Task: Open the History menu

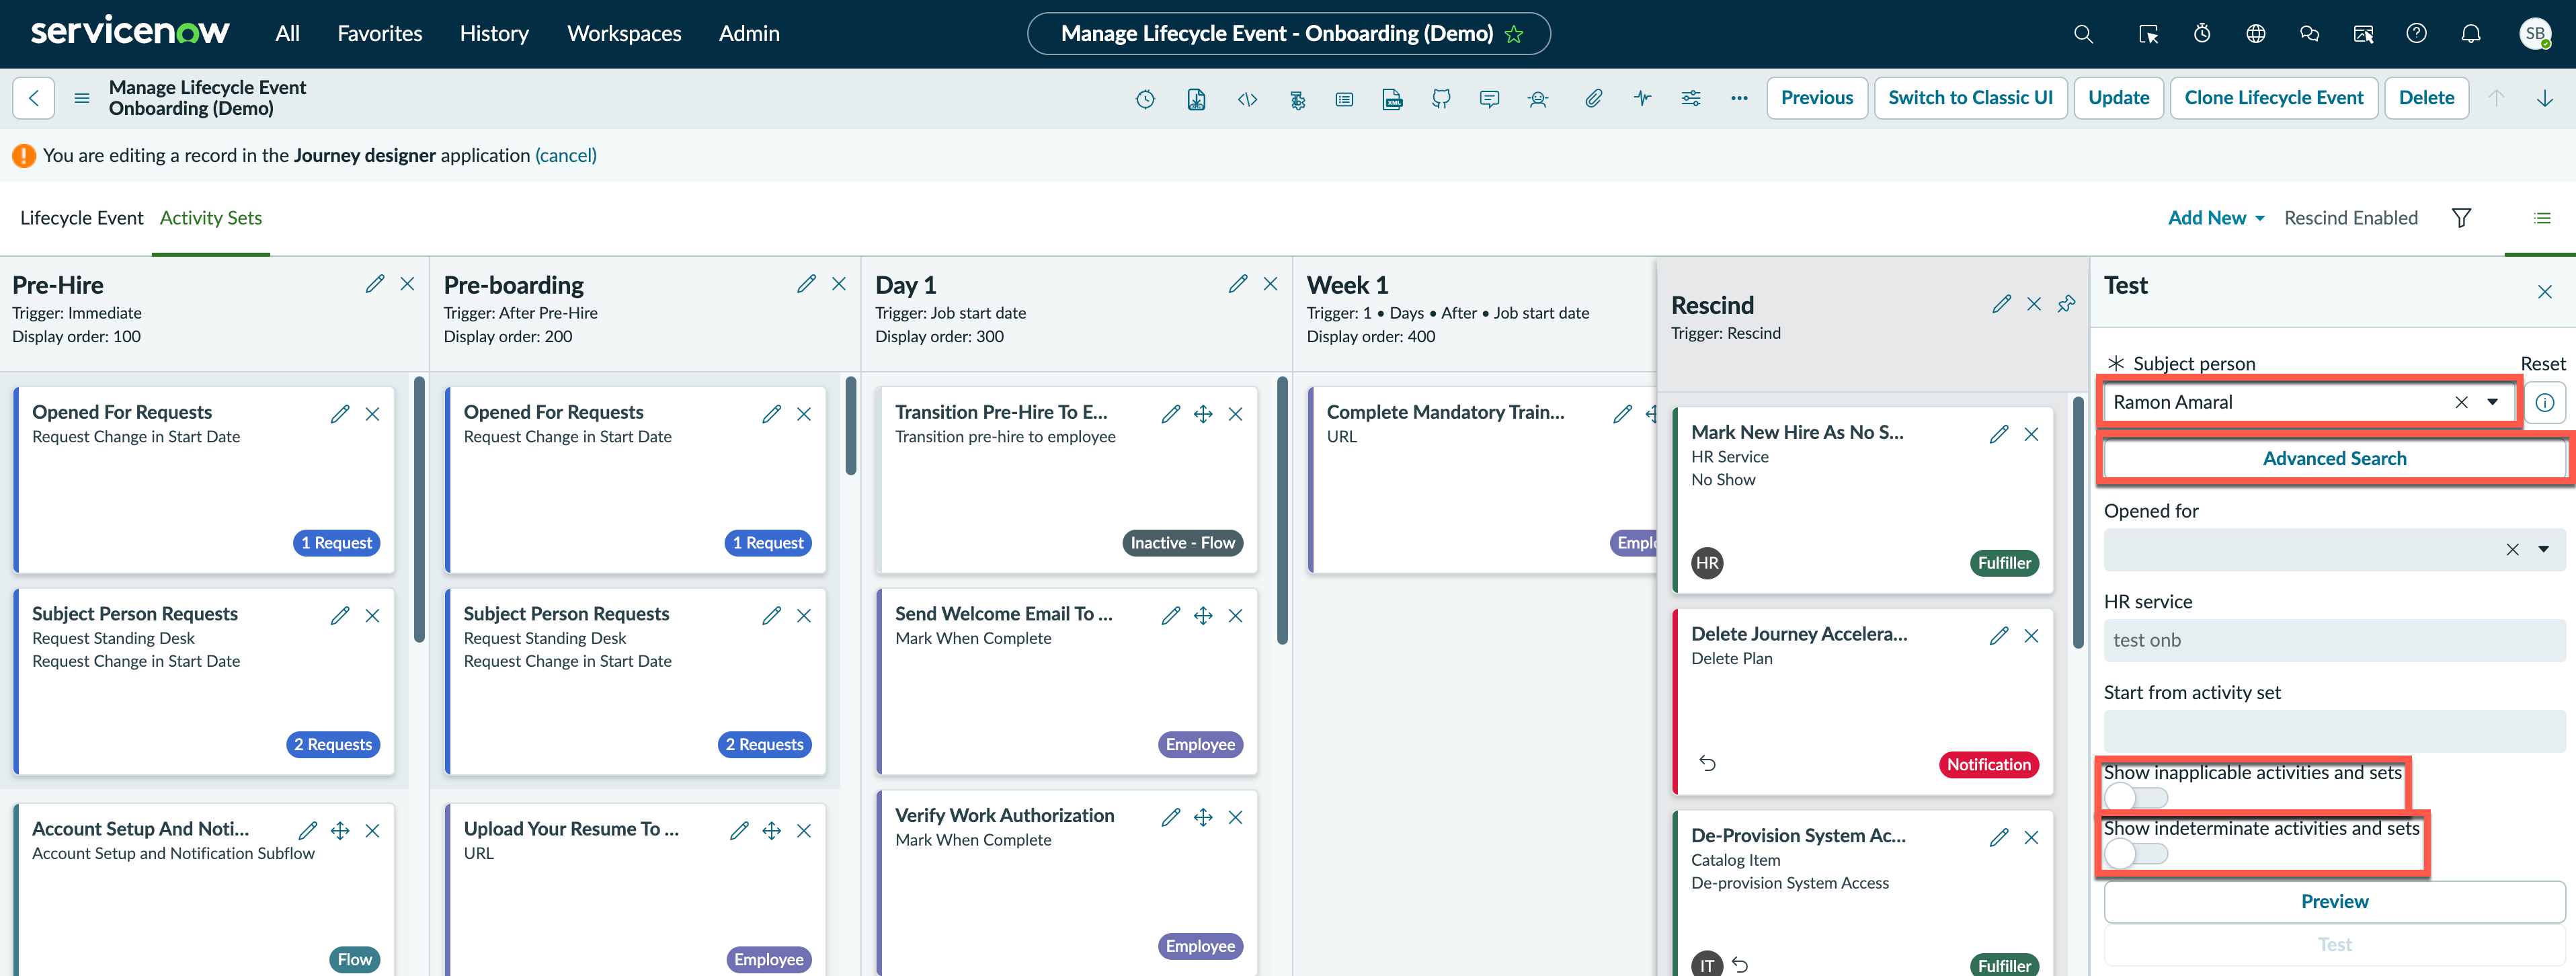Action: coord(494,34)
